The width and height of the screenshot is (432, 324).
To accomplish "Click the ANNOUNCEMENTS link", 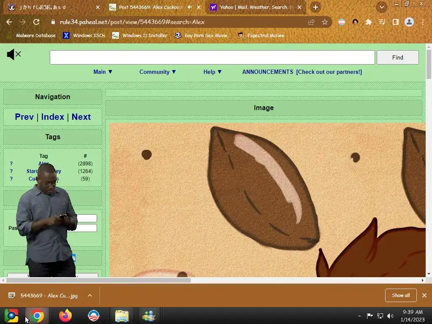I will (267, 72).
